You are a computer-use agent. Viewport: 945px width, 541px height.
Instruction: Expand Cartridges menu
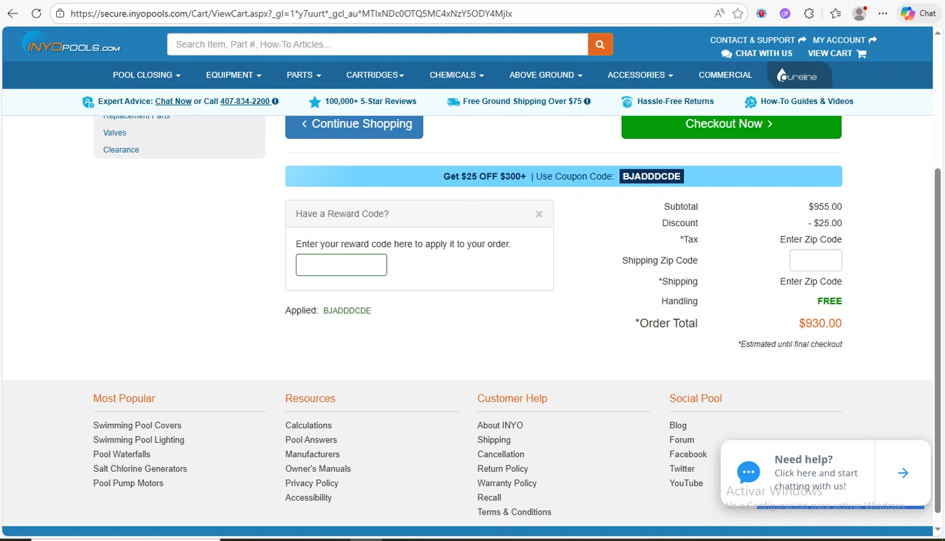(375, 75)
